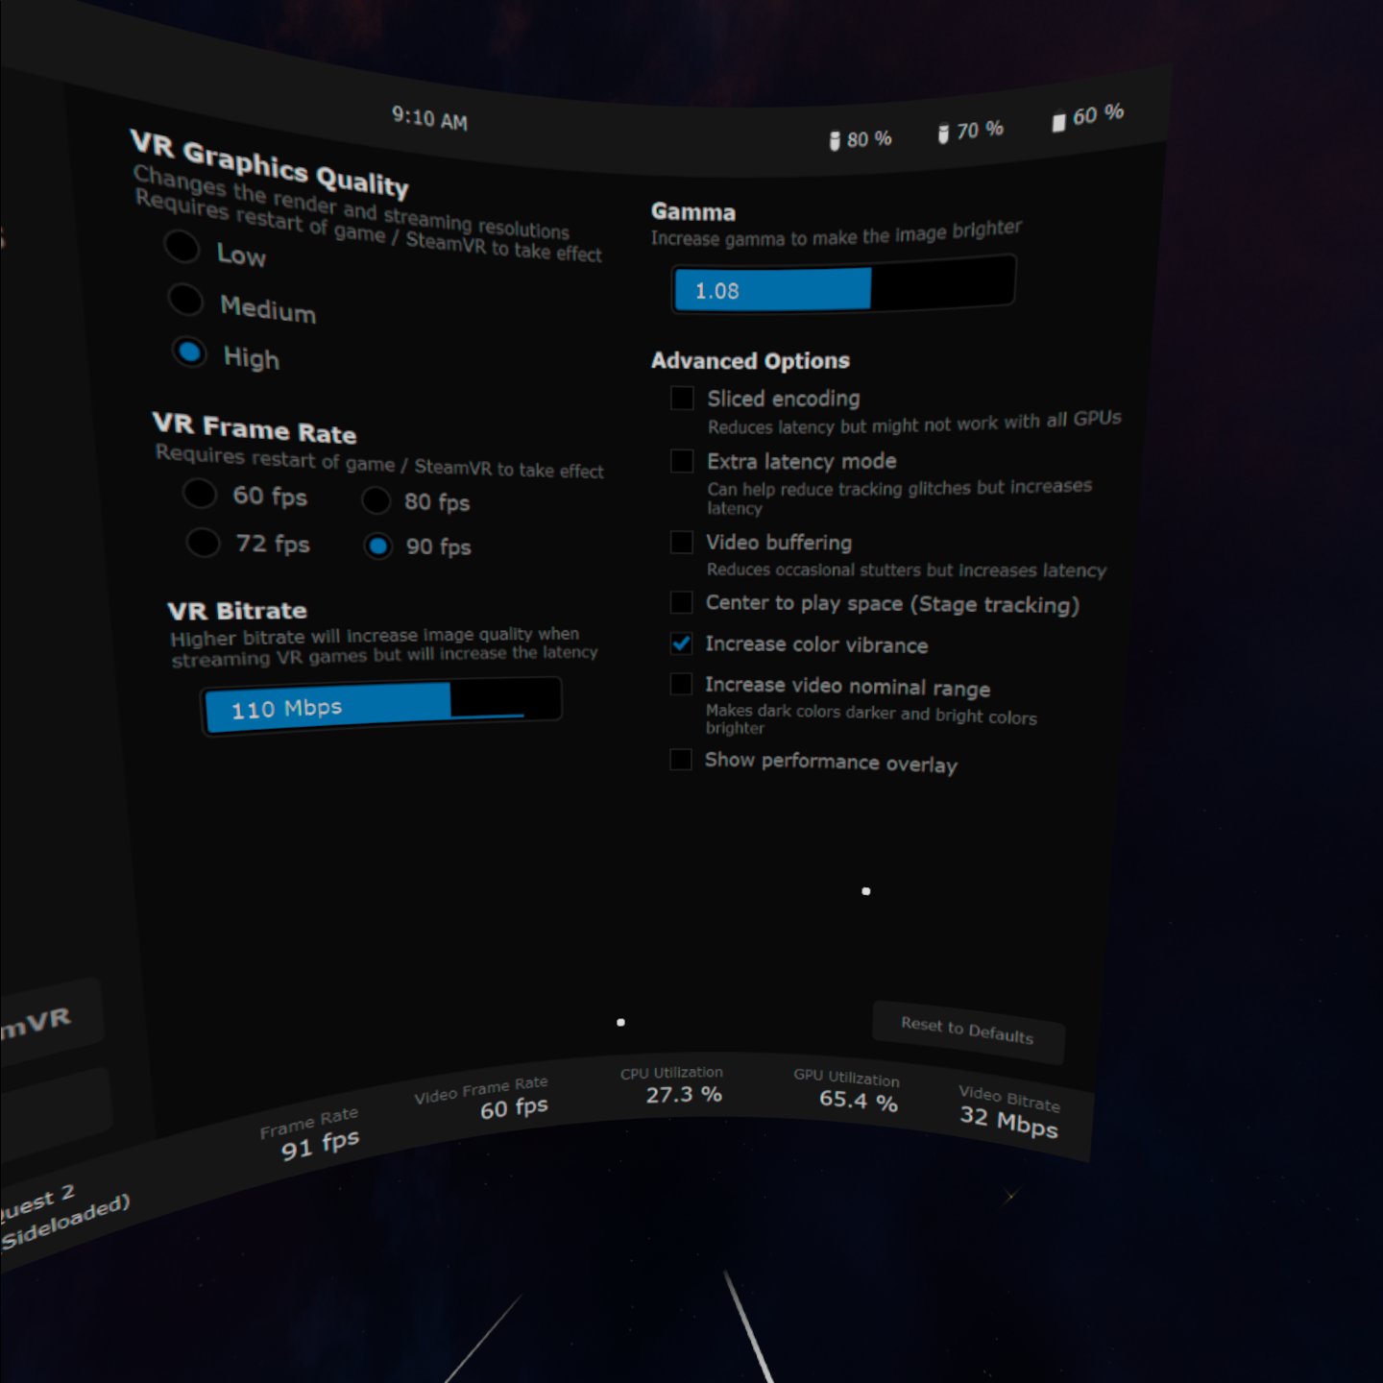
Task: Enable Show performance overlay
Action: 679,760
